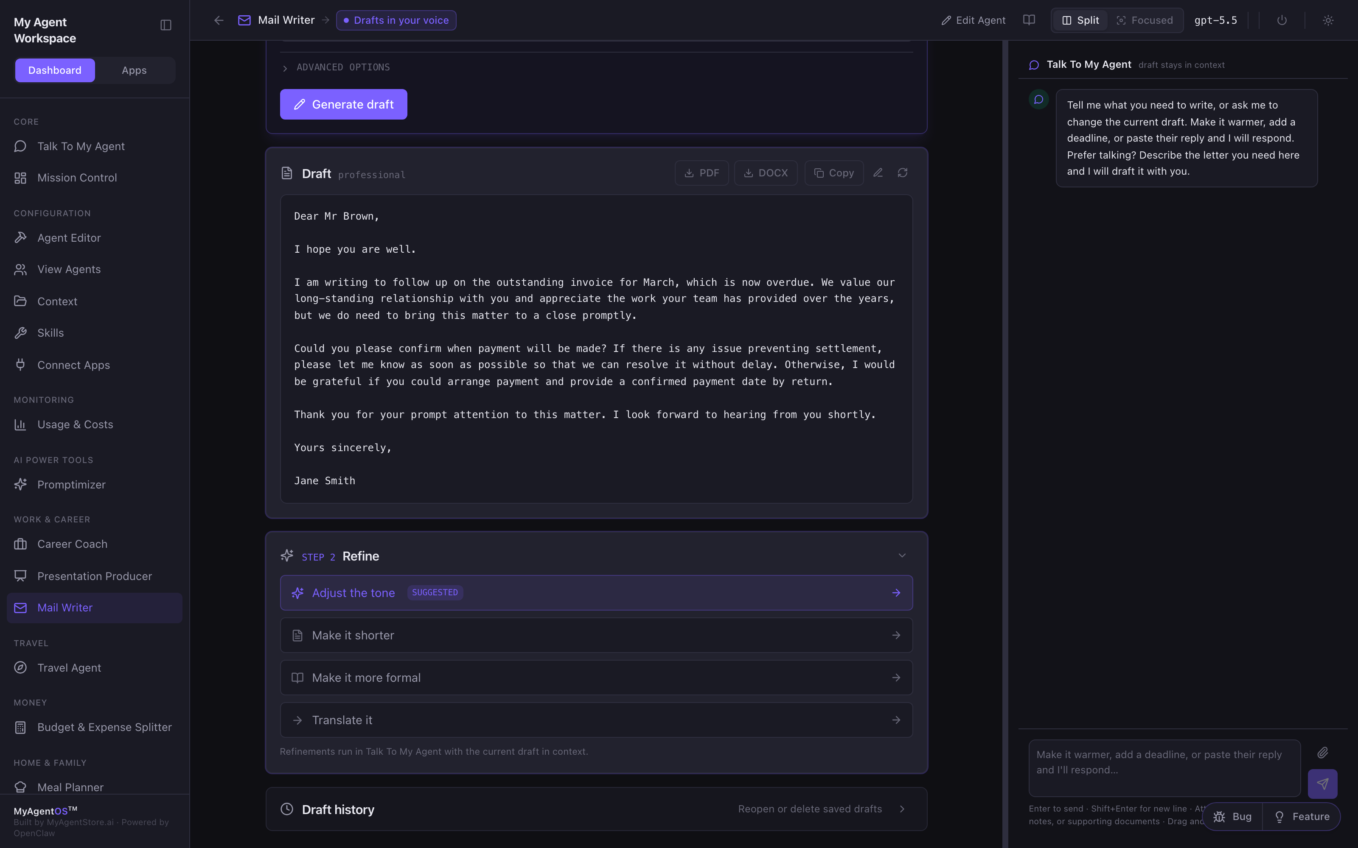Toggle light/dark theme sun icon
Viewport: 1358px width, 848px height.
click(1328, 20)
